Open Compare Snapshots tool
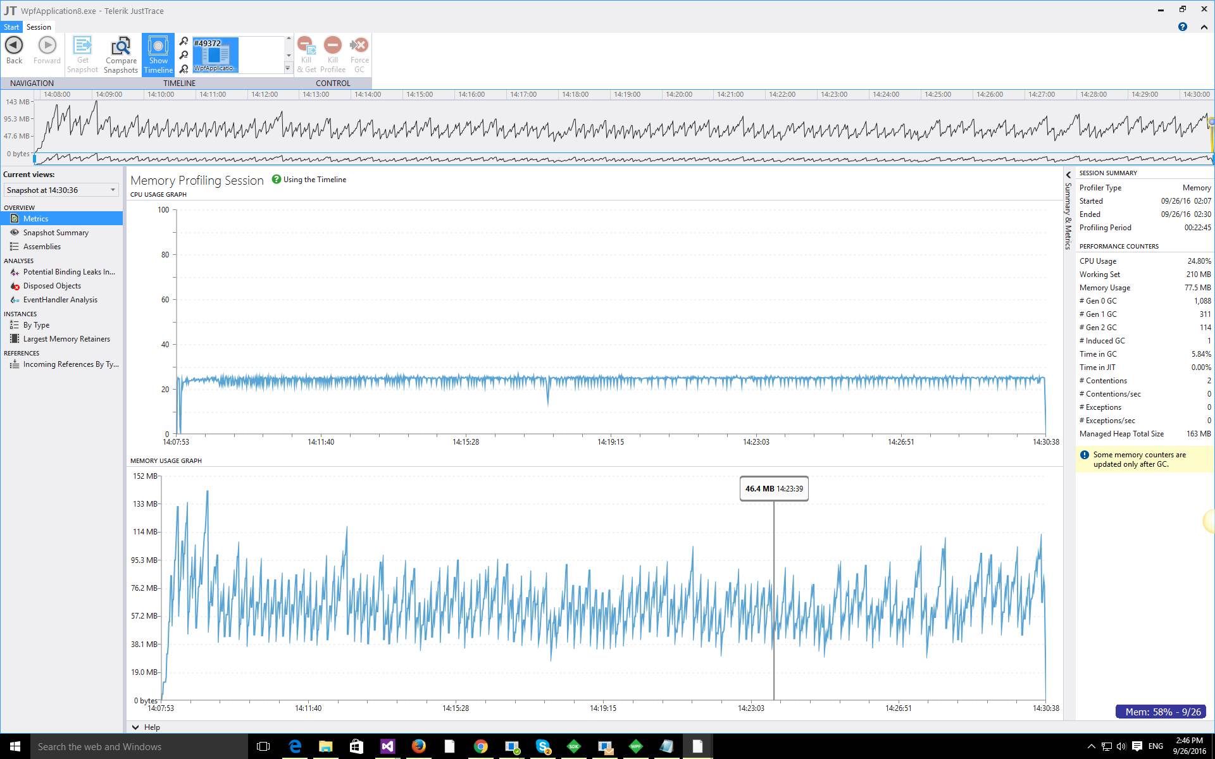The width and height of the screenshot is (1215, 759). 121,54
